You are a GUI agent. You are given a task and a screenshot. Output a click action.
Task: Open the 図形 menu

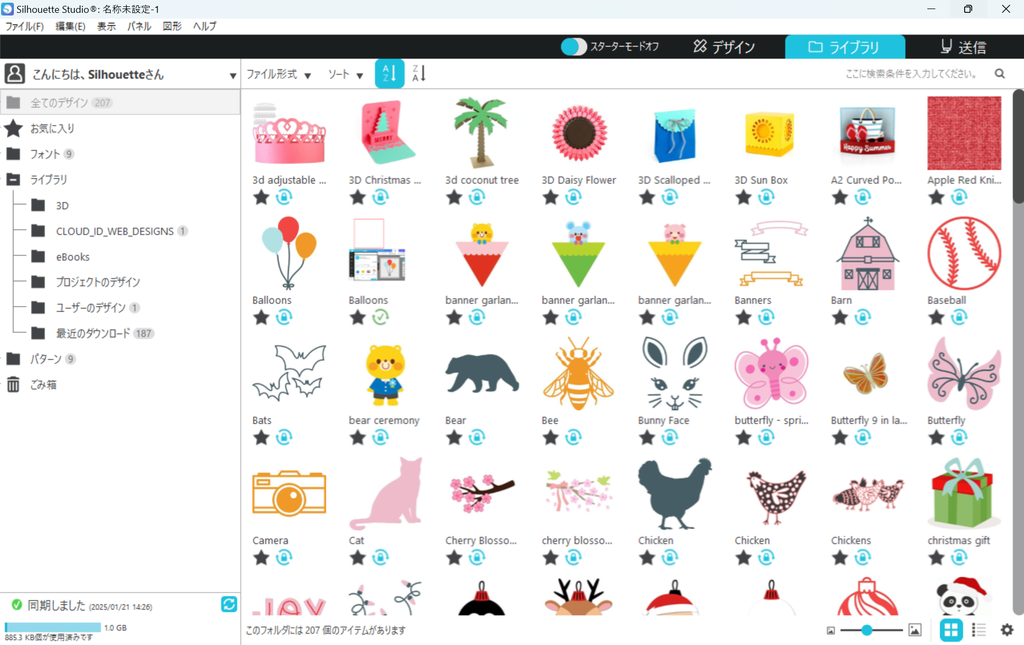tap(172, 26)
